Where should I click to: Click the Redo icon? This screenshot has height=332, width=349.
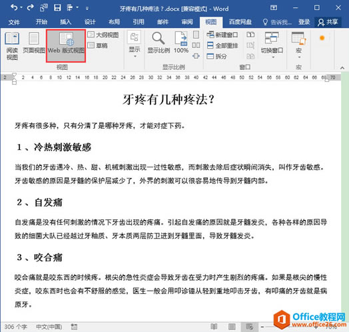(30, 8)
